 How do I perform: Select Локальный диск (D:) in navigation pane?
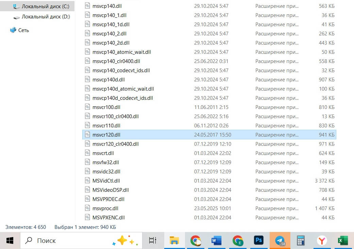(x=46, y=17)
